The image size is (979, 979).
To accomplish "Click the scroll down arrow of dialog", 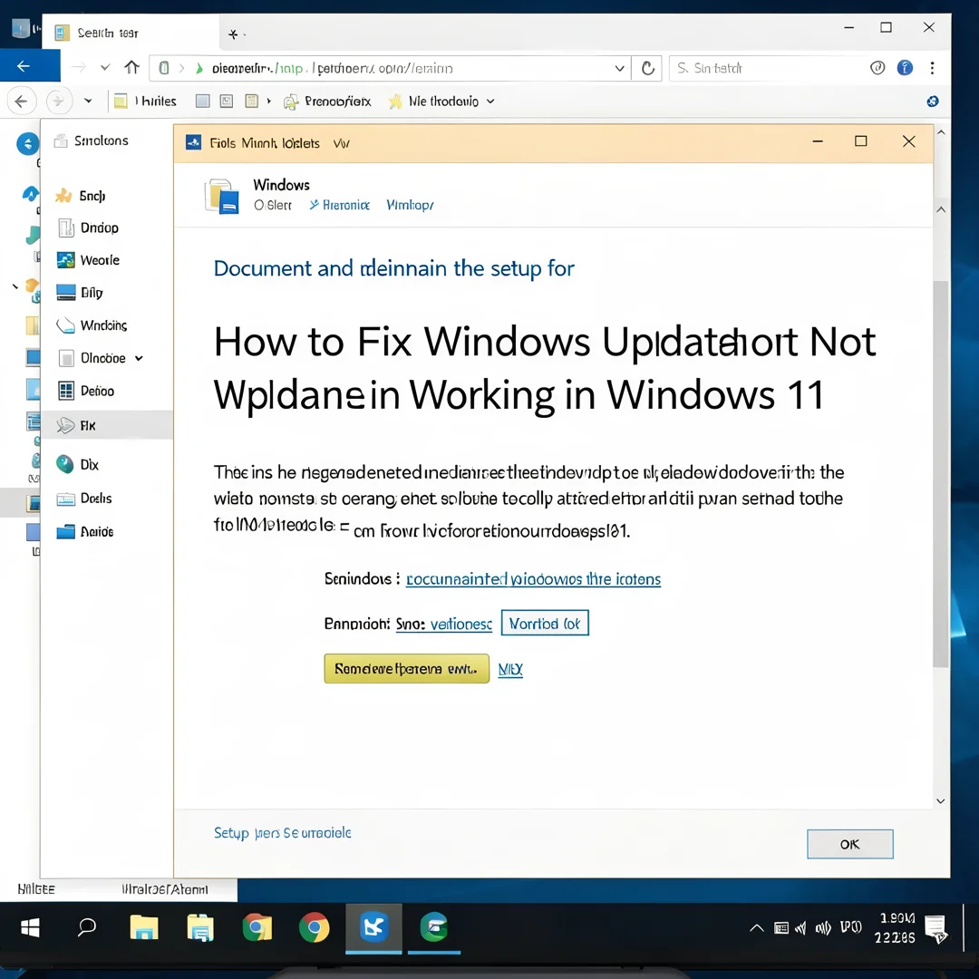I will (940, 801).
